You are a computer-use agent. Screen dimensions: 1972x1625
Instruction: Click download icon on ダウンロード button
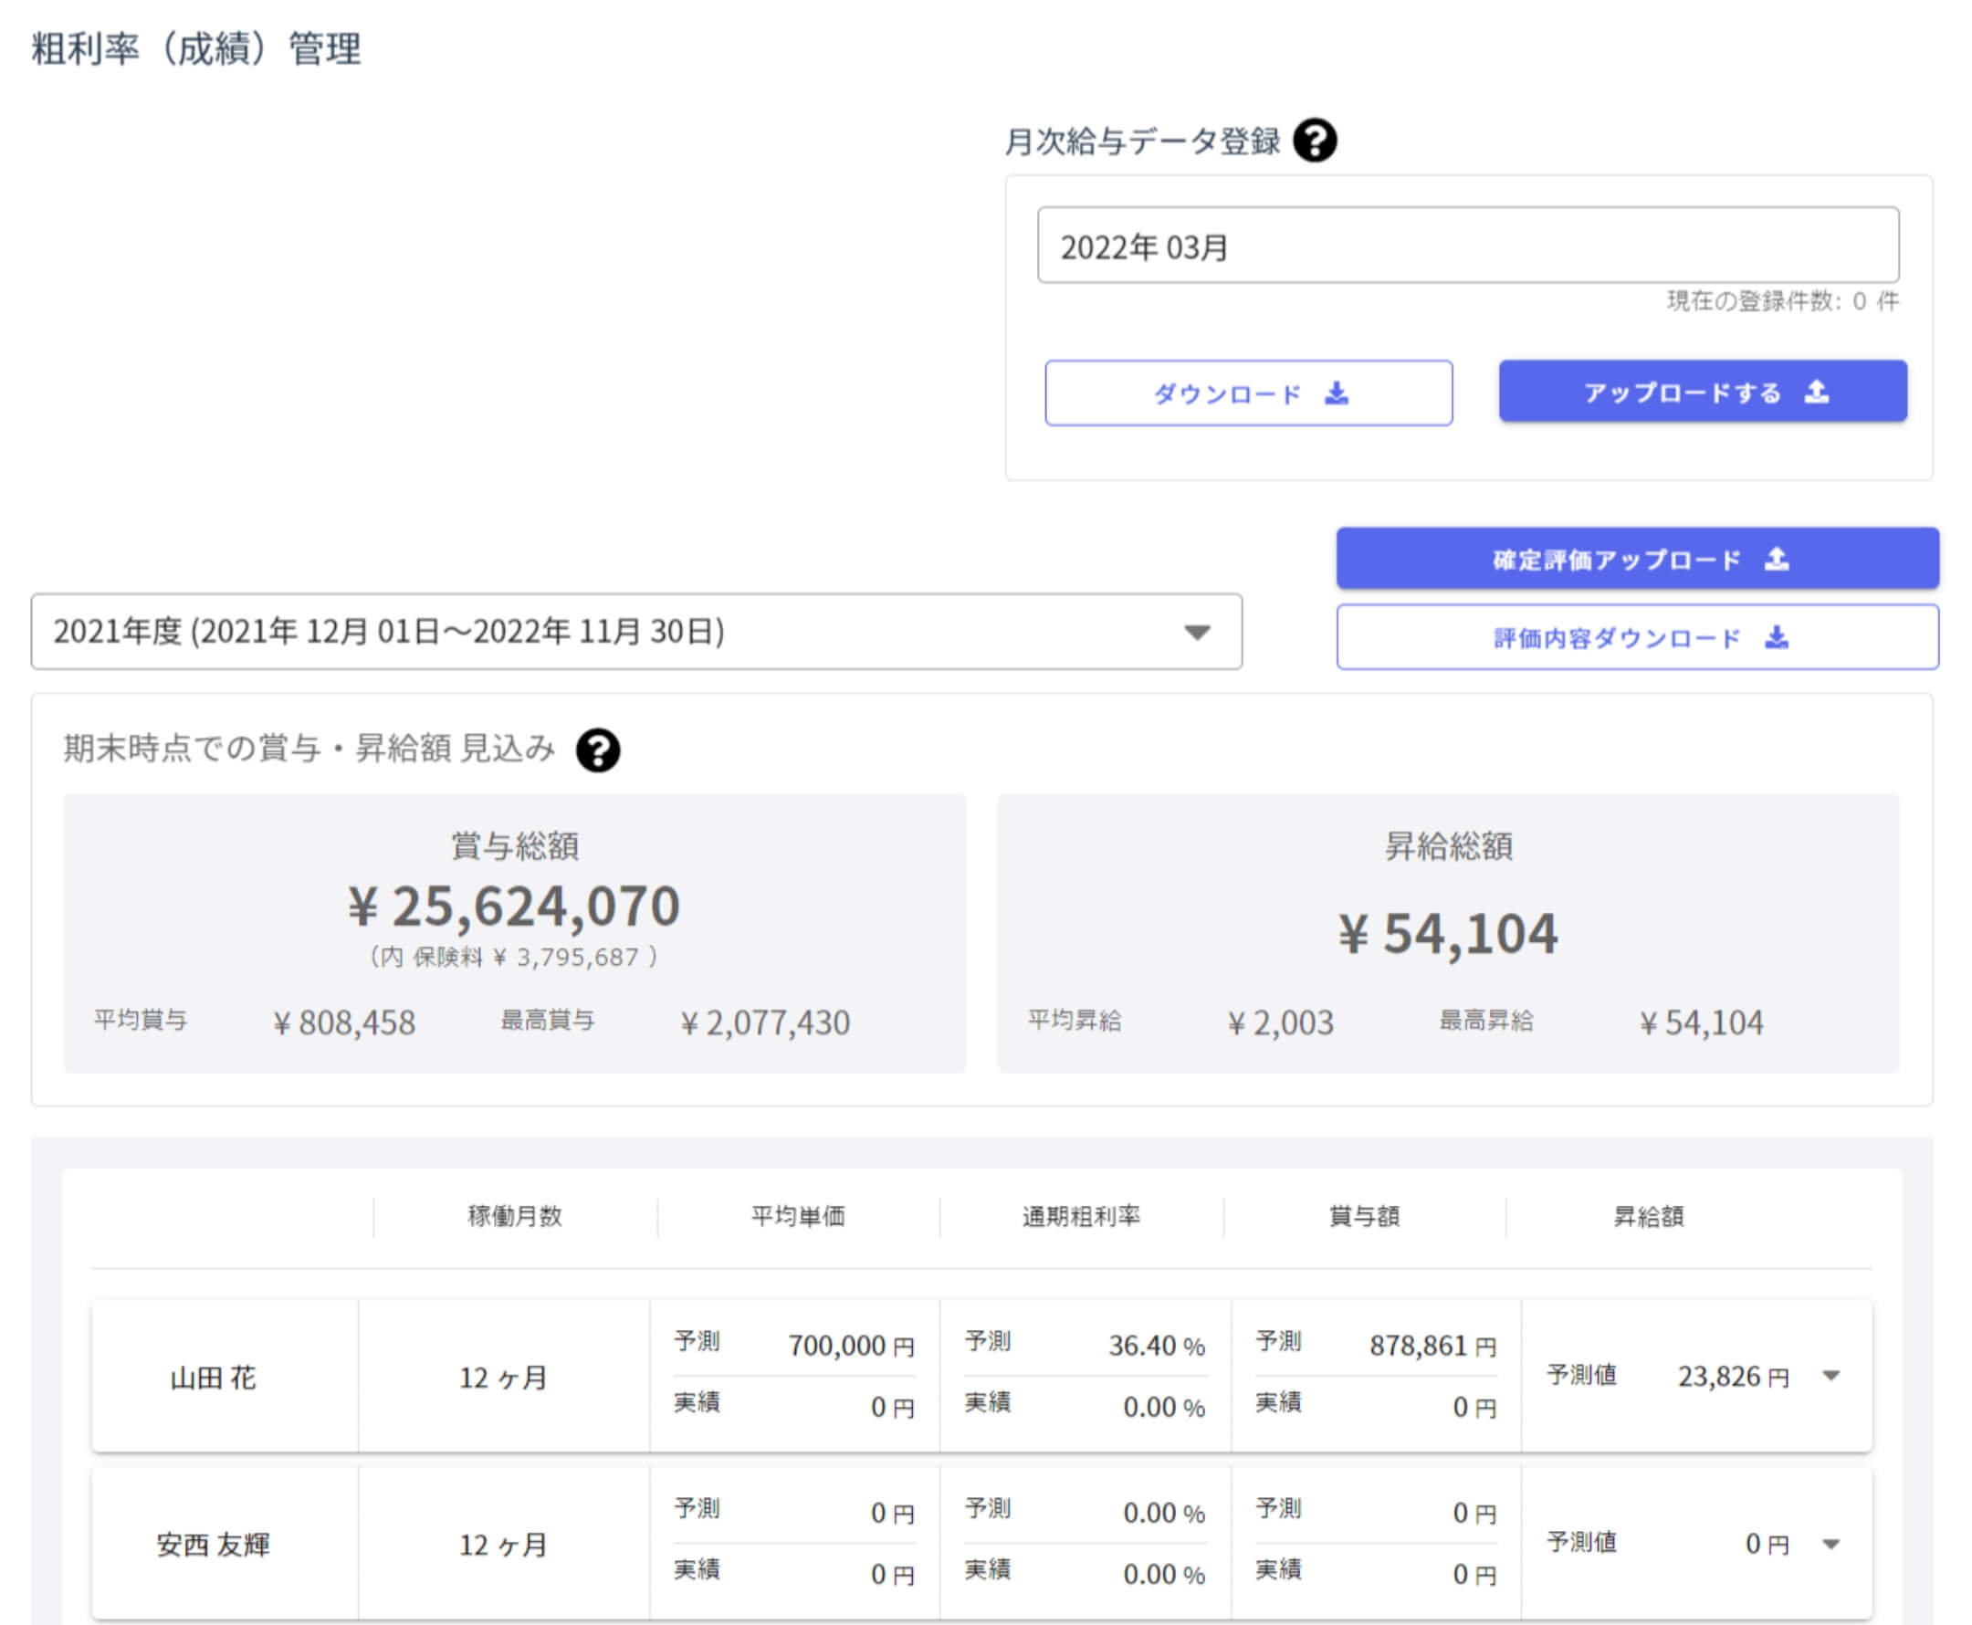[1337, 393]
